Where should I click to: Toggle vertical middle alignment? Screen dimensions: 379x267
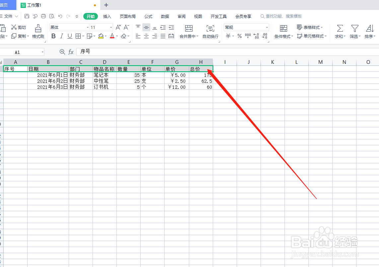146,27
